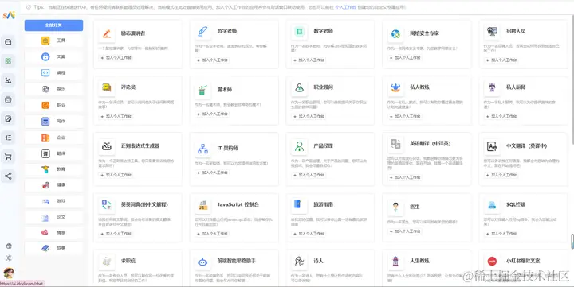574x287 pixels.
Task: Add 魔术师 to personal workbench
Action: [x=212, y=114]
